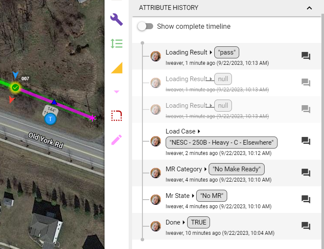Open comments for Loading Result pass entry
This screenshot has height=249, width=324.
(x=306, y=56)
